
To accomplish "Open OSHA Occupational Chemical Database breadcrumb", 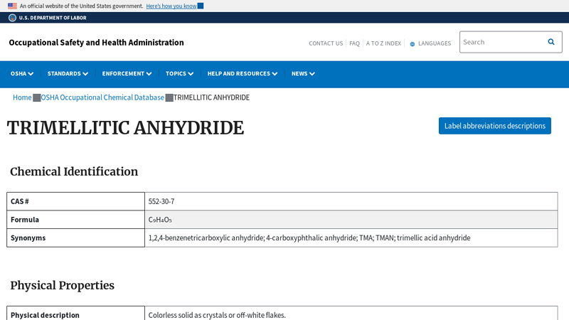I will click(102, 97).
